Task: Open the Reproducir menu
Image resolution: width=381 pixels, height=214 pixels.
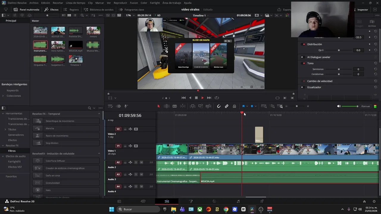Action: click(120, 3)
